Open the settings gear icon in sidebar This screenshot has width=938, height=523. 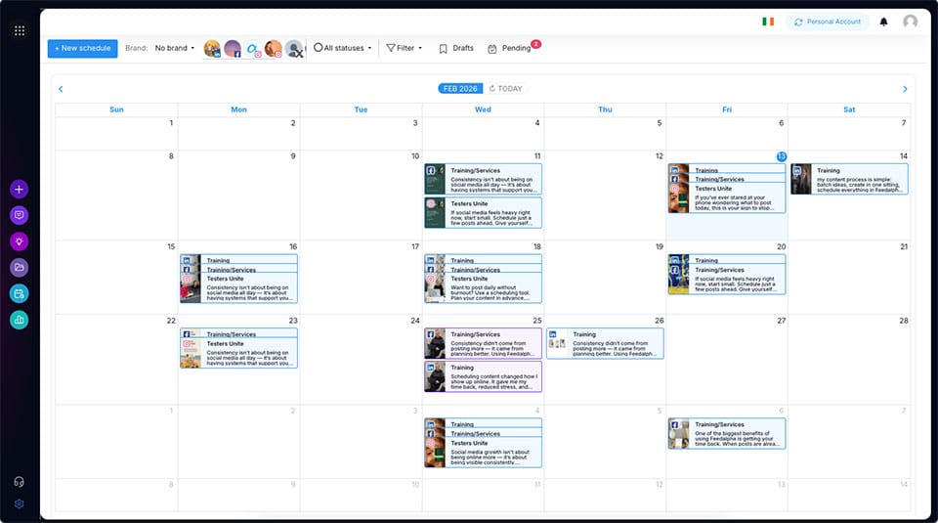[x=20, y=503]
